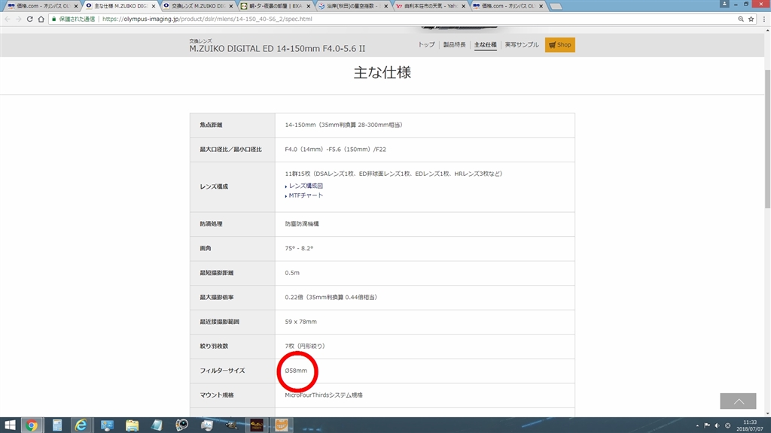Viewport: 771px width, 433px height.
Task: Click the Ø58mm filter size value
Action: [x=296, y=371]
